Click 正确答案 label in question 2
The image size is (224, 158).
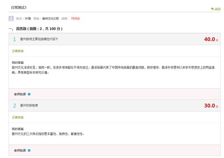tap(18, 117)
